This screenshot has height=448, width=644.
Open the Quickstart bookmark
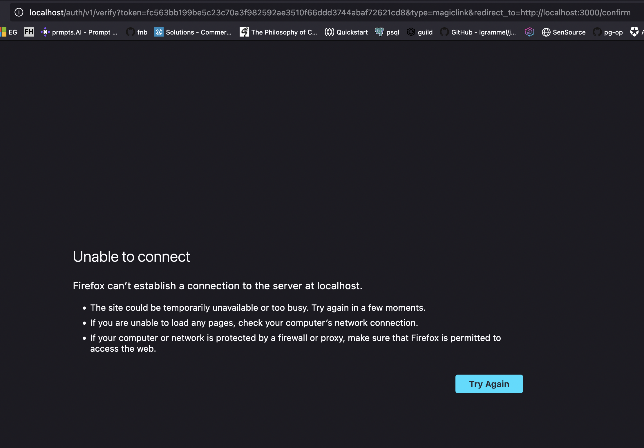coord(346,32)
